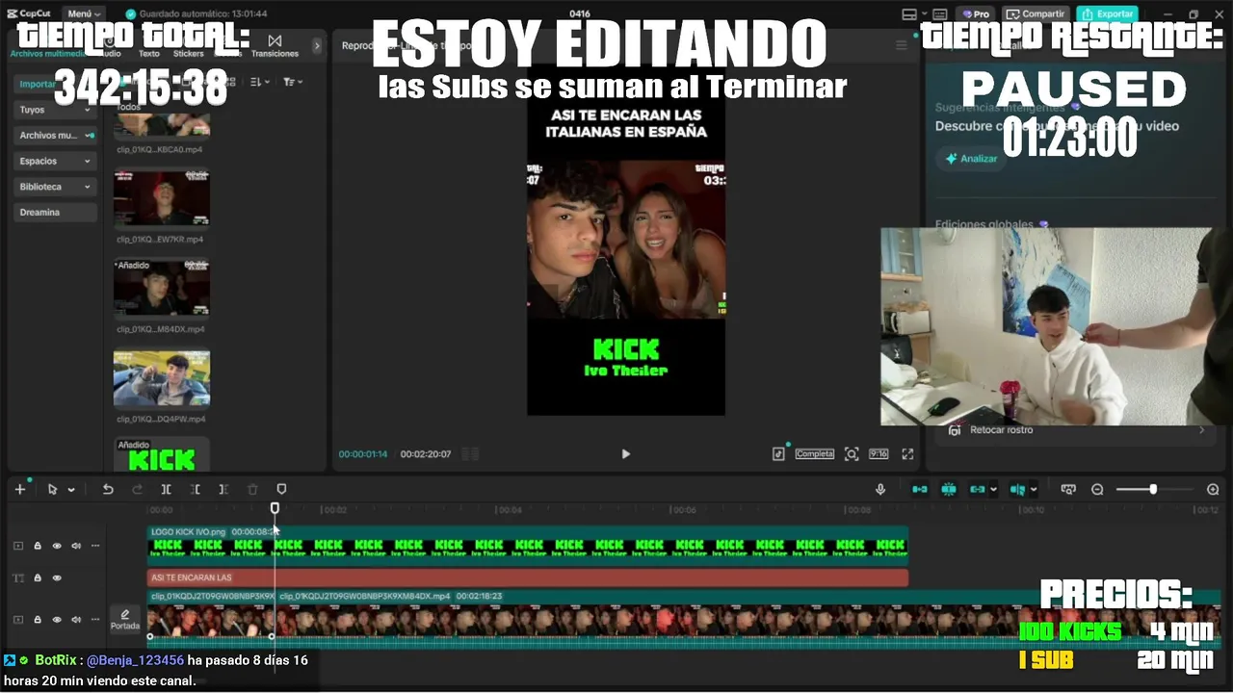Viewport: 1233px width, 693px height.
Task: Add a marker with shield icon
Action: coord(281,489)
